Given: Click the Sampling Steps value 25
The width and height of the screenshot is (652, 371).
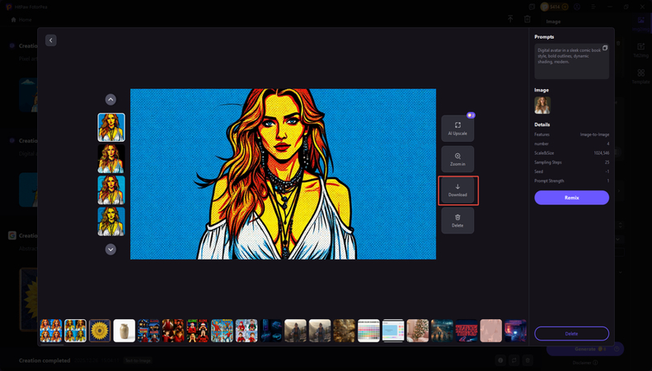Looking at the screenshot, I should point(607,162).
